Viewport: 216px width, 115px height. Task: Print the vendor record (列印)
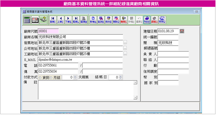pos(147,19)
